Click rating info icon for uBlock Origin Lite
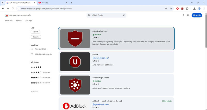This screenshot has width=207, height=110. (x=98, y=38)
